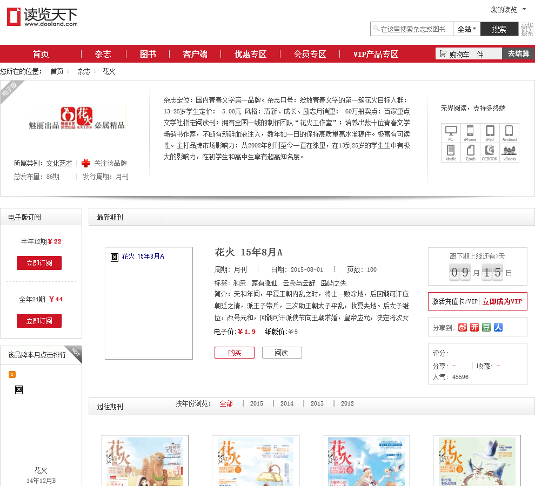Filter past issues by 2013
The image size is (535, 486).
tap(317, 403)
